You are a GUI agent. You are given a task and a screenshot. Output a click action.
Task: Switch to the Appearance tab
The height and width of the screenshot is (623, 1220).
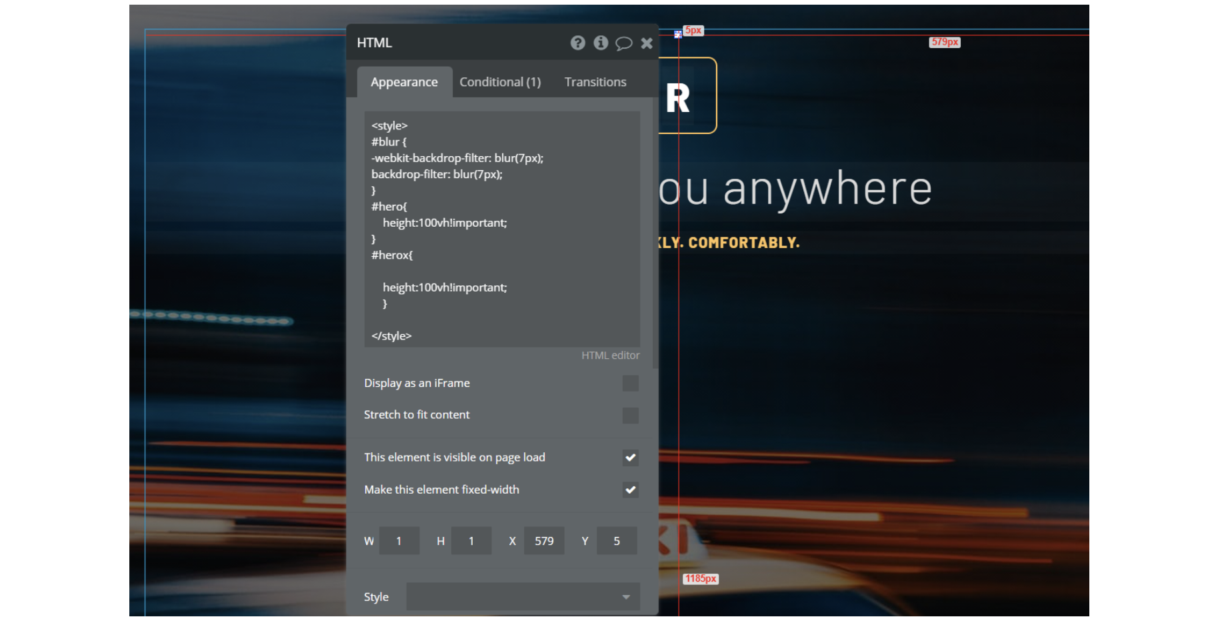point(404,82)
